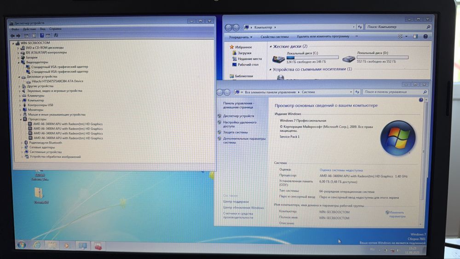Open view options dropdown arrow in Explorer
The image size is (460, 259).
pyautogui.click(x=406, y=37)
